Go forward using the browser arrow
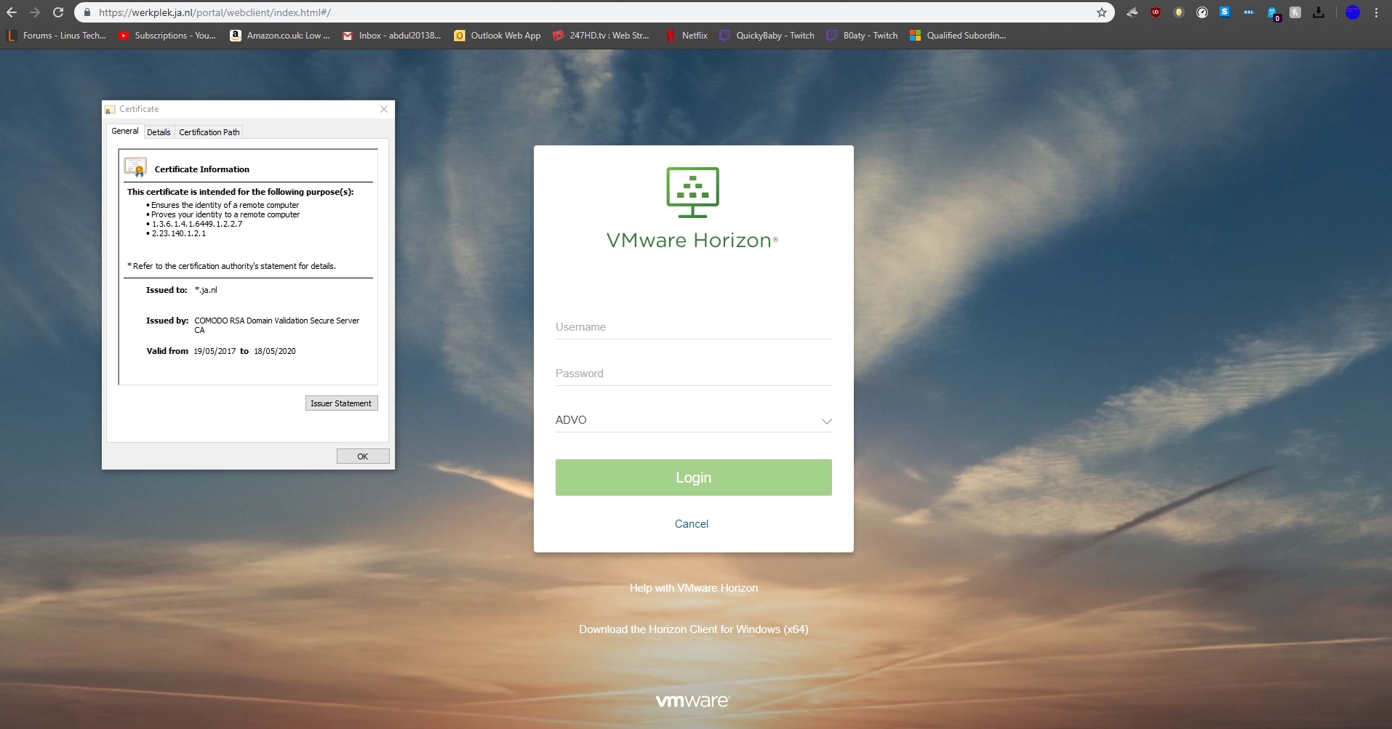The image size is (1392, 729). pos(35,12)
